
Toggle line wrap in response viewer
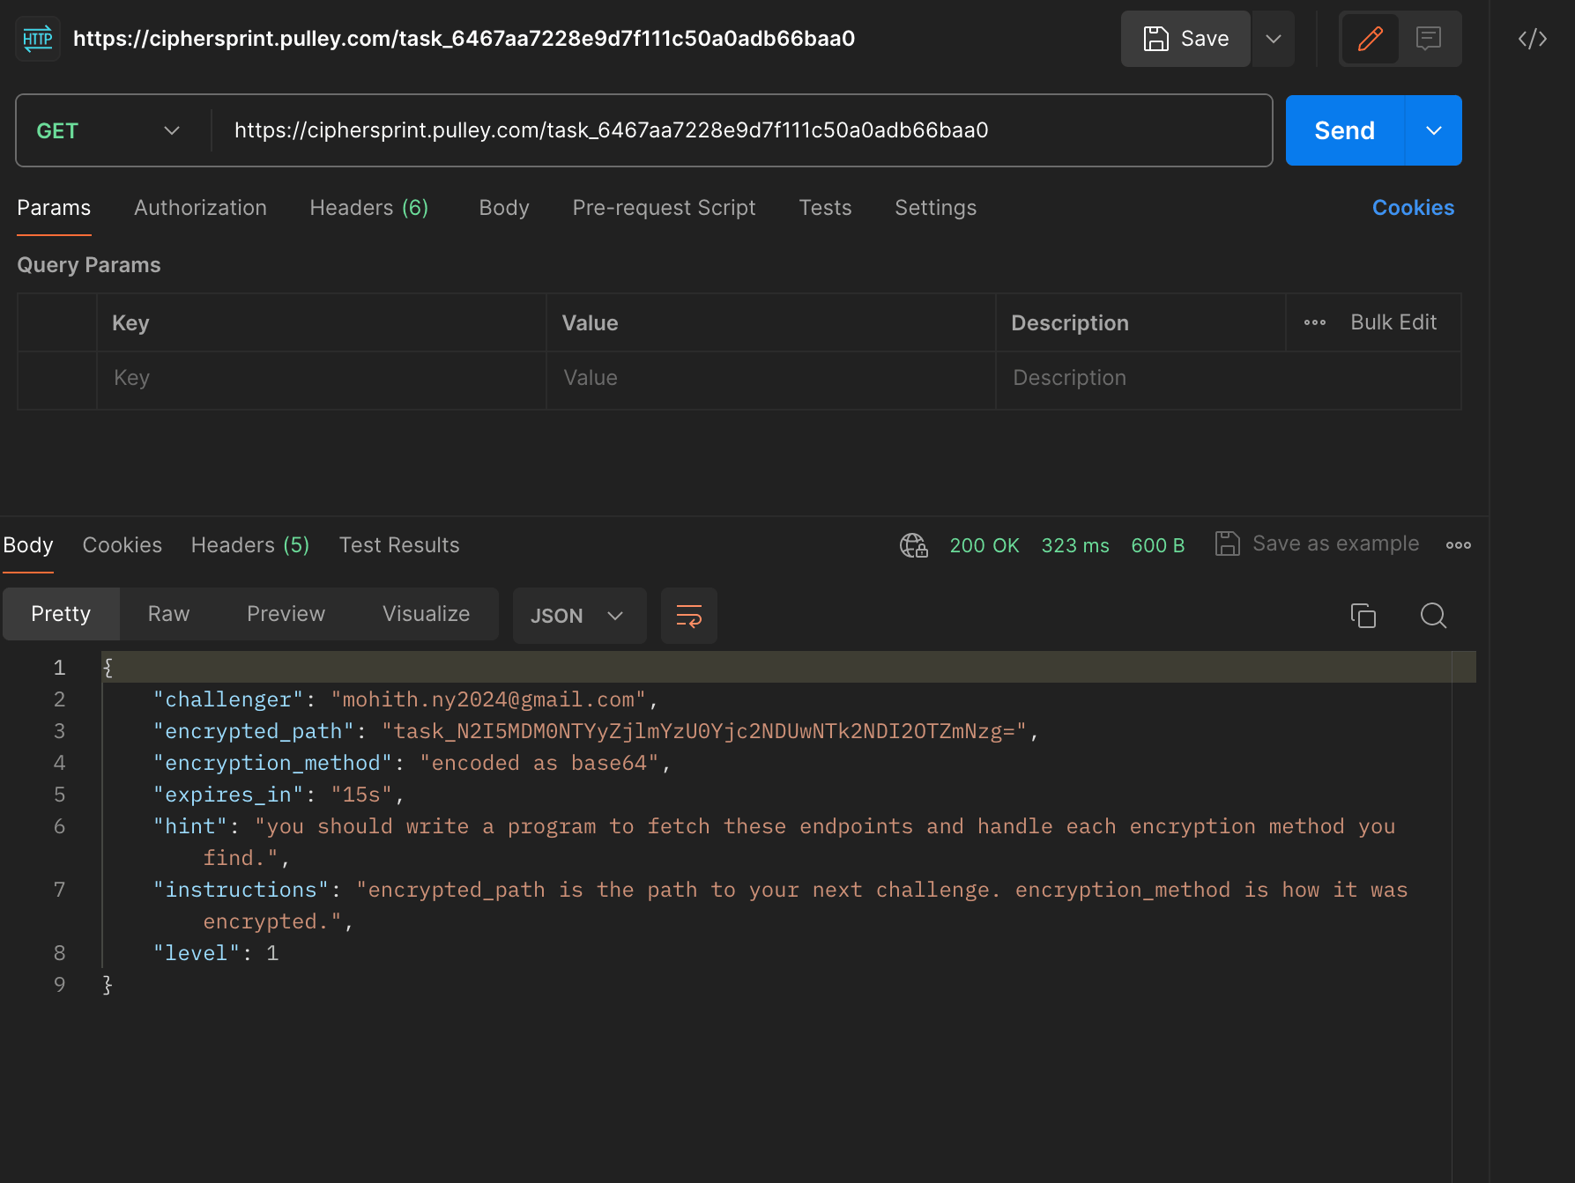pyautogui.click(x=688, y=616)
